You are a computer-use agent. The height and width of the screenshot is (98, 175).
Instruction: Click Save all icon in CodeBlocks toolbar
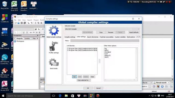[x=25, y=23]
